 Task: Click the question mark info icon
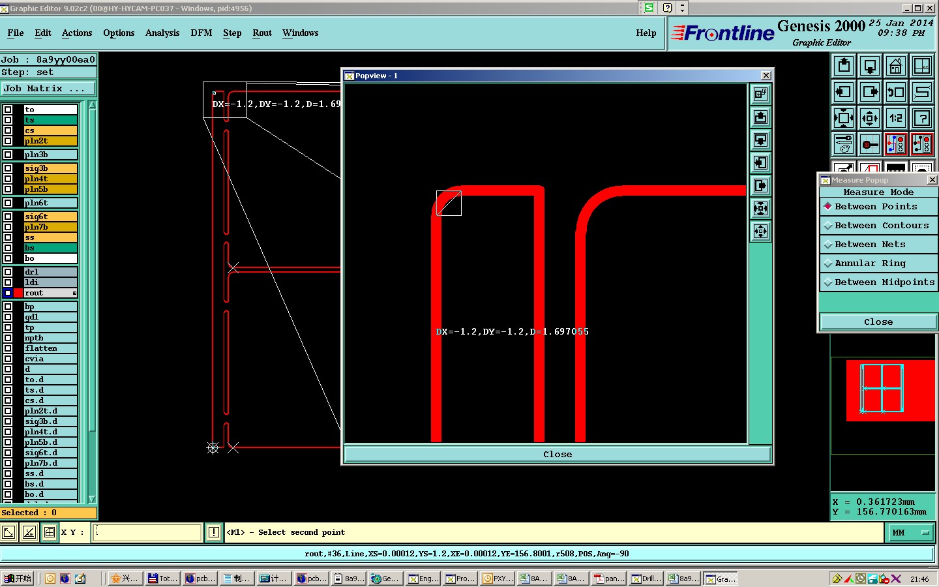pyautogui.click(x=922, y=118)
